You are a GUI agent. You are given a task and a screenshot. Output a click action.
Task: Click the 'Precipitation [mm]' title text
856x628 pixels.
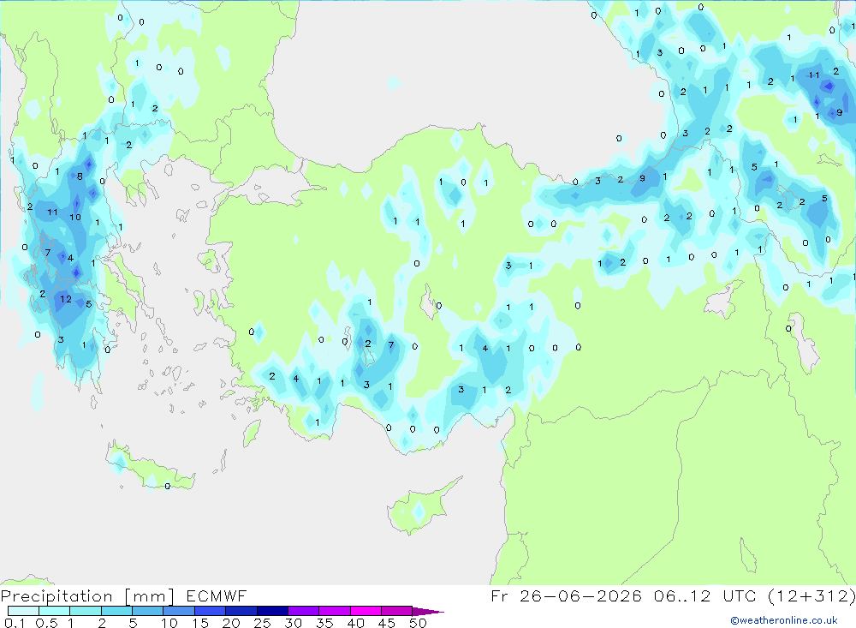pyautogui.click(x=87, y=595)
